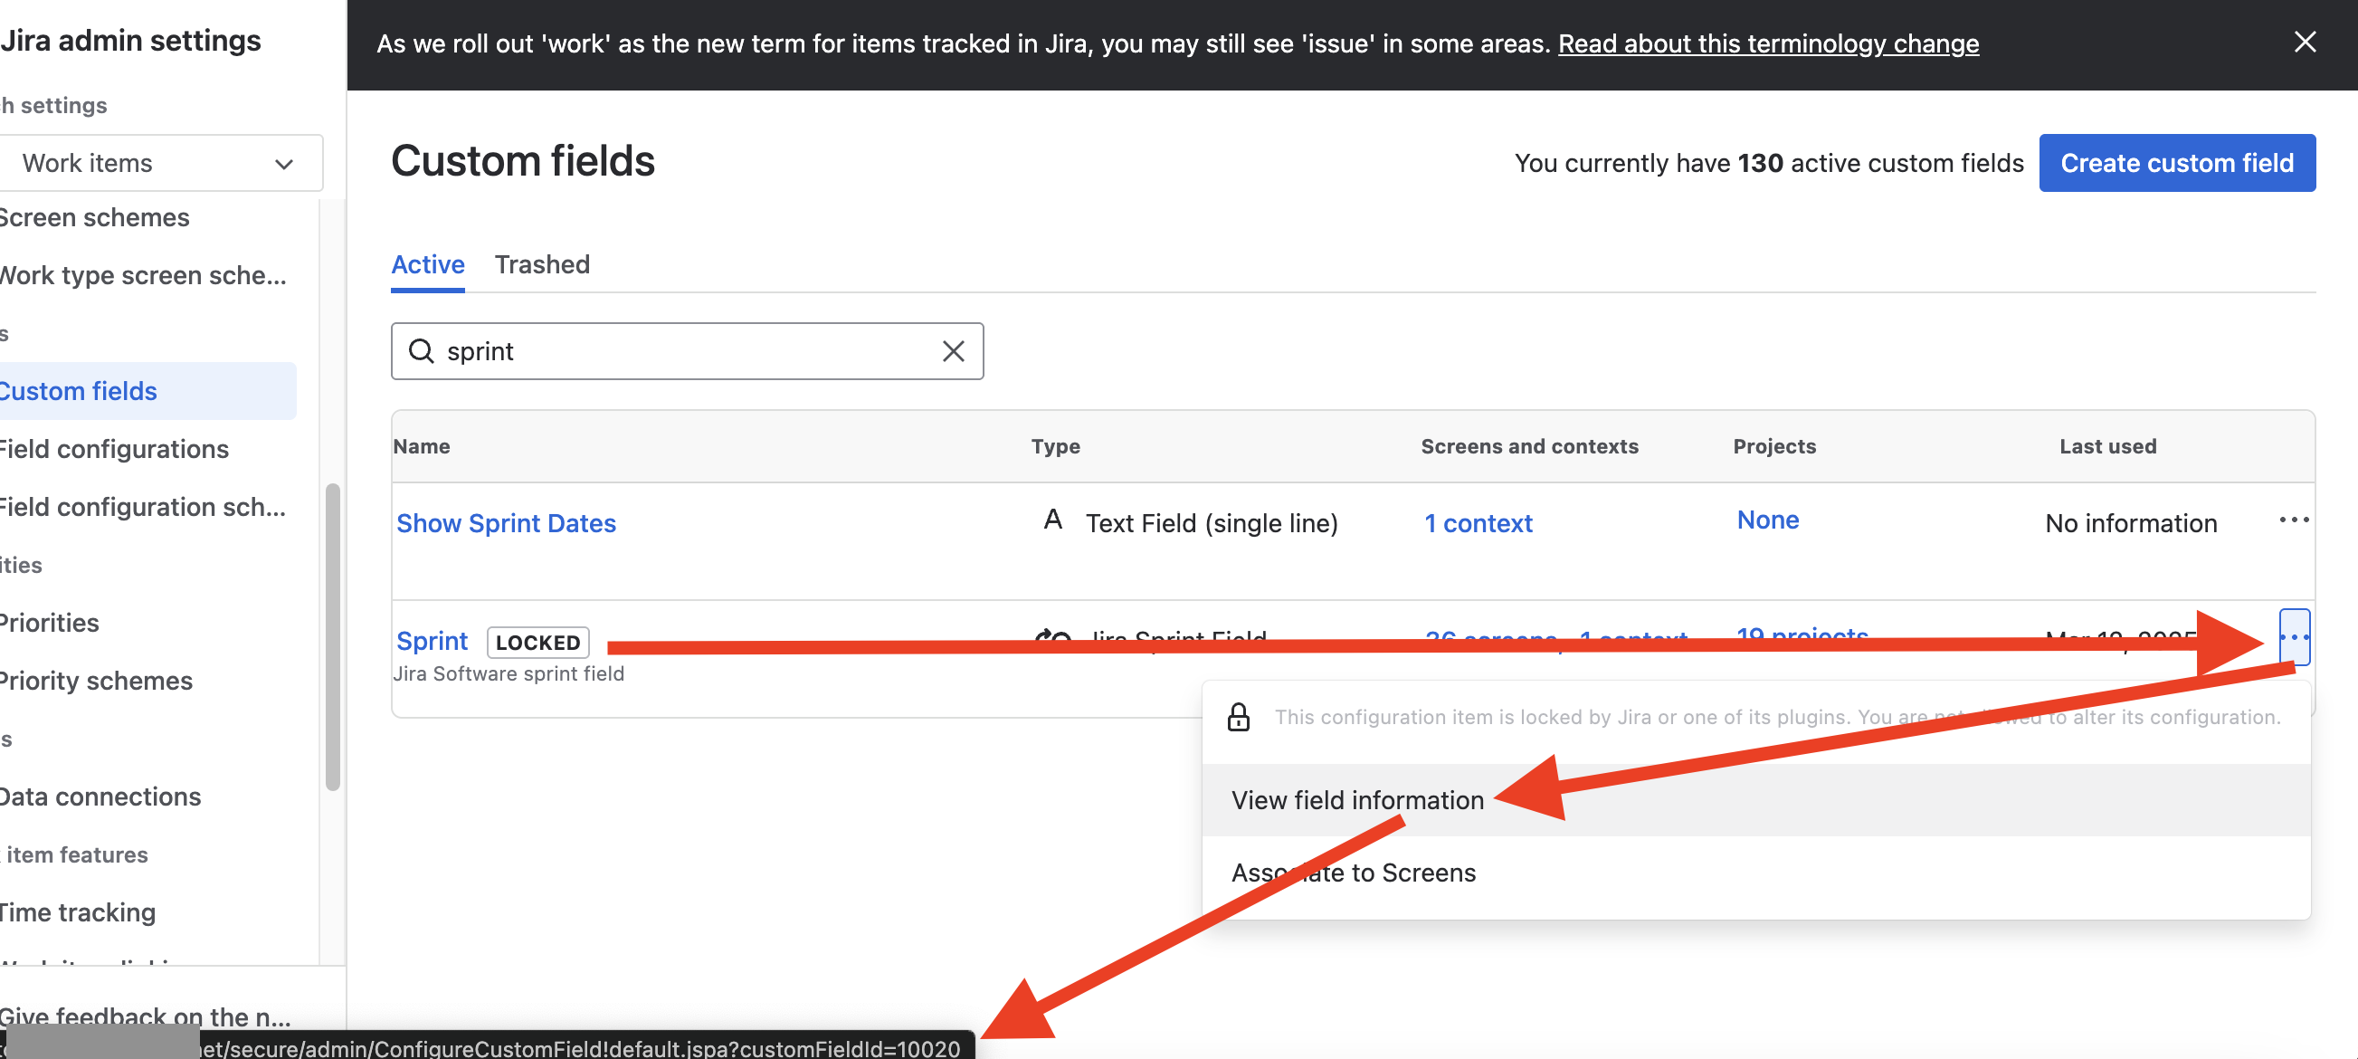This screenshot has width=2358, height=1059.
Task: Select "View field information" from the menu
Action: (x=1357, y=799)
